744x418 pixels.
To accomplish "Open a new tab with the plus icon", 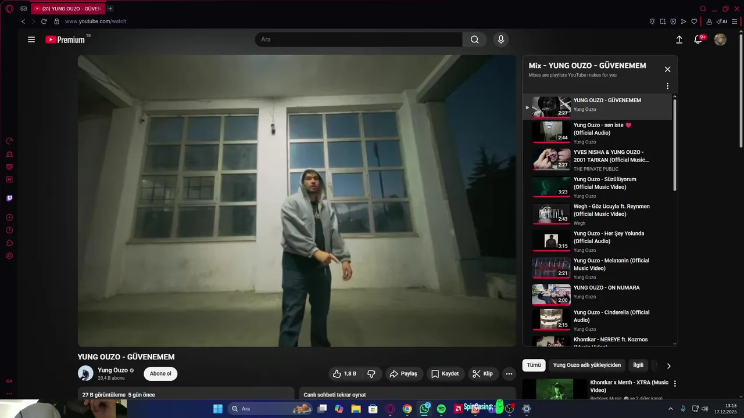I will coord(110,9).
